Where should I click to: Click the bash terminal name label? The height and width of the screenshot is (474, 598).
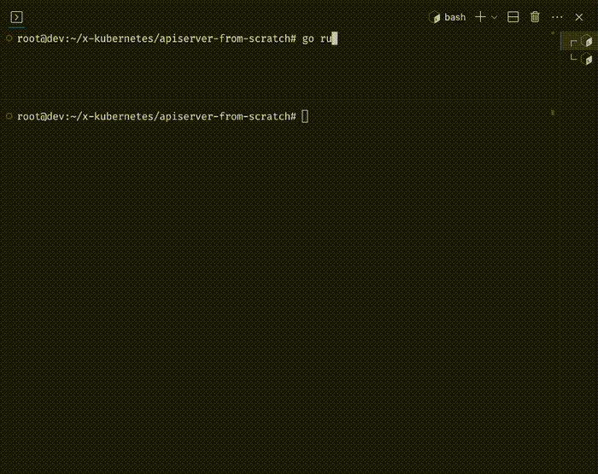[454, 17]
